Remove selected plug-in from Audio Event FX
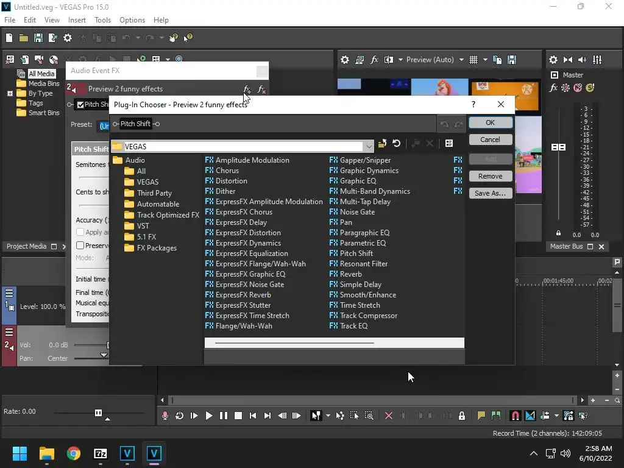 click(261, 89)
